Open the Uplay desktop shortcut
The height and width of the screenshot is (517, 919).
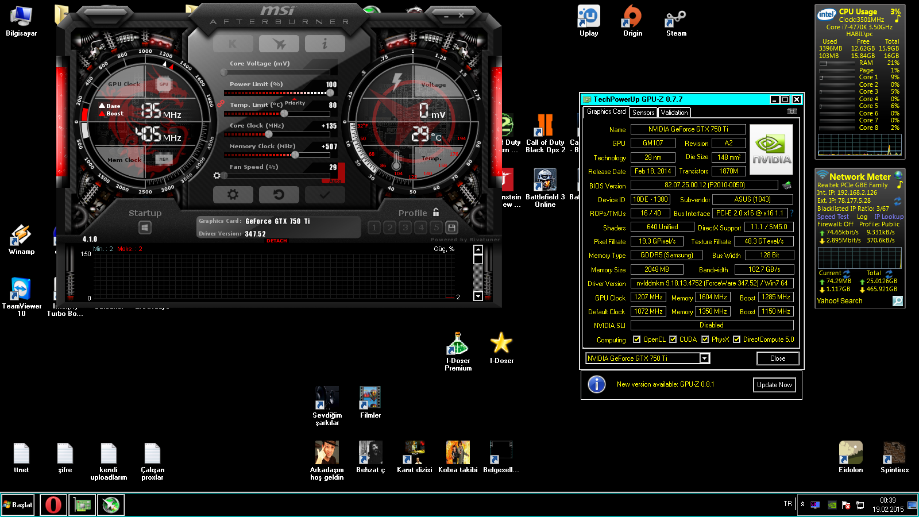[x=589, y=21]
